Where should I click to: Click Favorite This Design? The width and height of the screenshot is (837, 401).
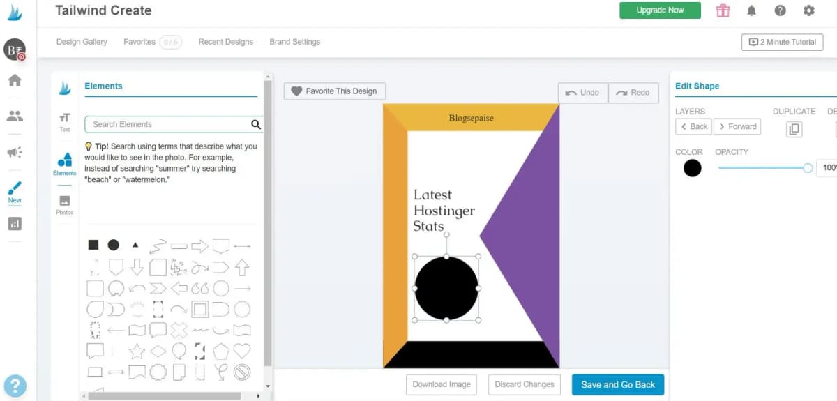(x=334, y=91)
